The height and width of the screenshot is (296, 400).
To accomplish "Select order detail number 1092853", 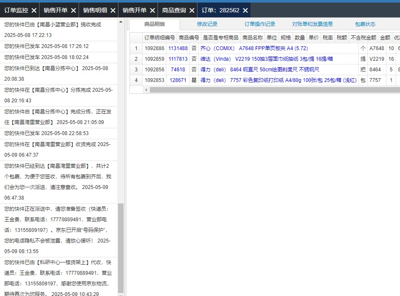I will 154,80.
